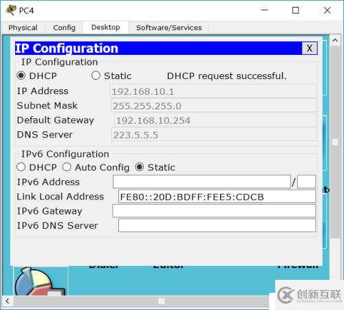Select the Desktop tab
344x310 pixels.
point(105,27)
